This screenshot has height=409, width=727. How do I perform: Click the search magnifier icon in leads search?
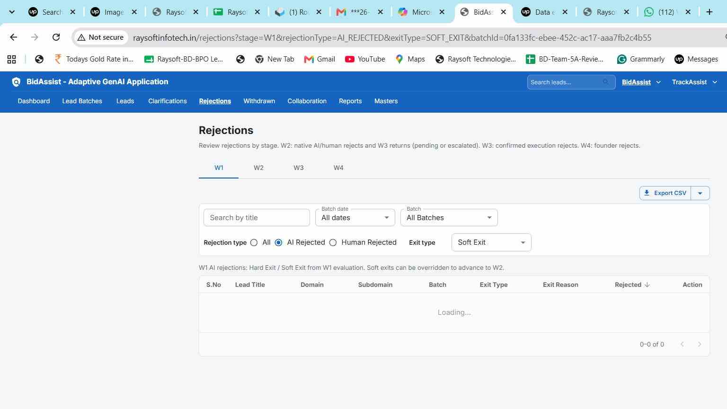click(605, 82)
